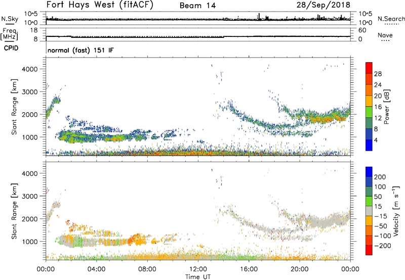Image resolution: width=405 pixels, height=280 pixels.
Task: Click the "Time UT" axis title
Action: (198, 277)
